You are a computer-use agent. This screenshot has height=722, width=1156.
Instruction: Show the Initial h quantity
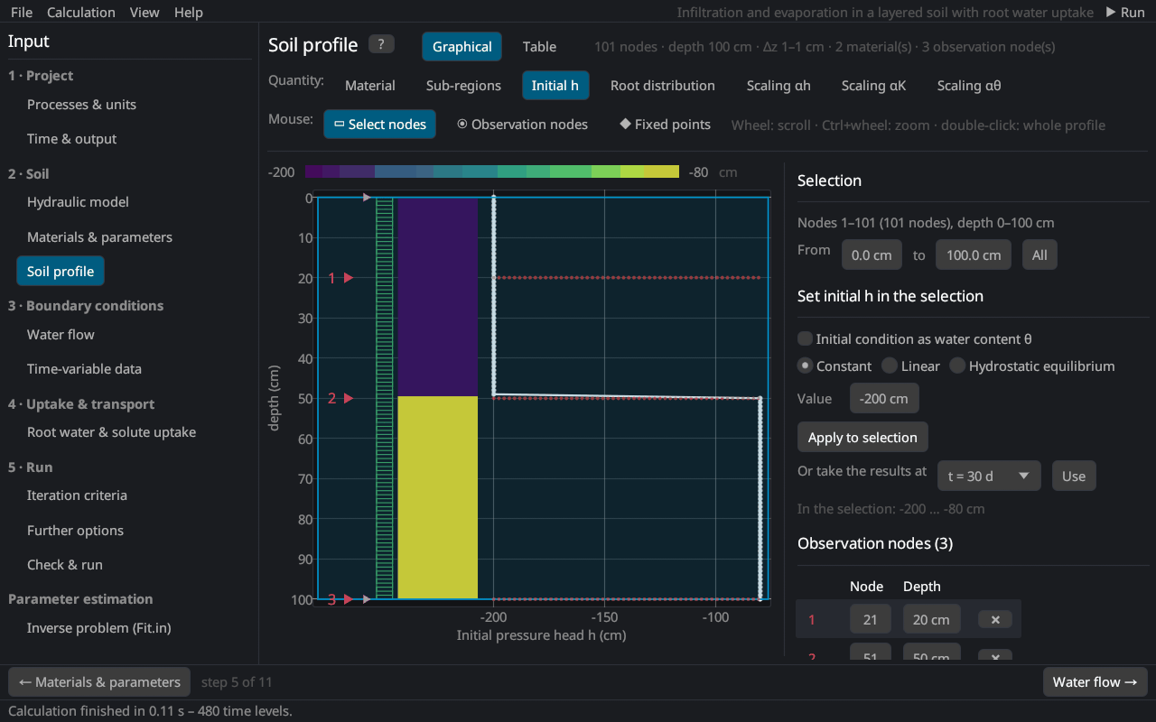pyautogui.click(x=555, y=86)
